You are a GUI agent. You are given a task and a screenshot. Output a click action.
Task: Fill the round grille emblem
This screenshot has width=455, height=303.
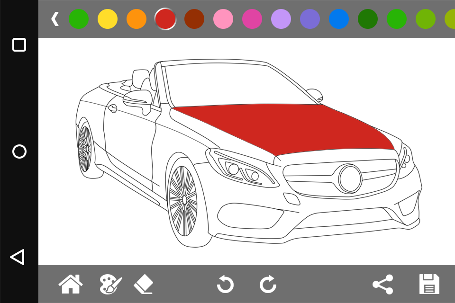click(x=350, y=178)
